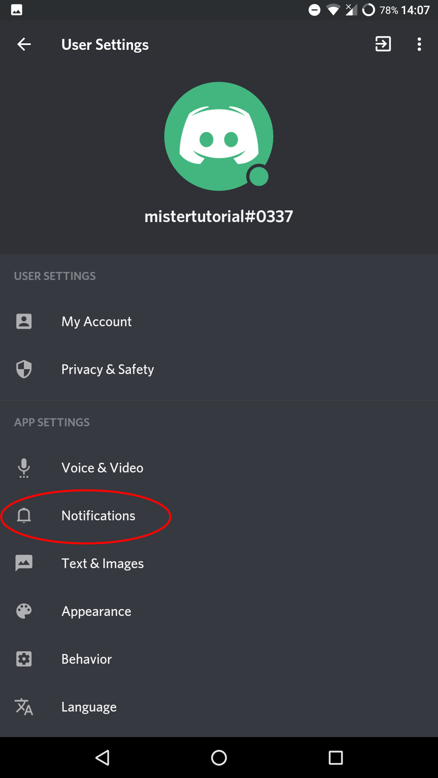Screen dimensions: 438x778
Task: Click the Privacy & Safety shield icon
Action: [24, 369]
